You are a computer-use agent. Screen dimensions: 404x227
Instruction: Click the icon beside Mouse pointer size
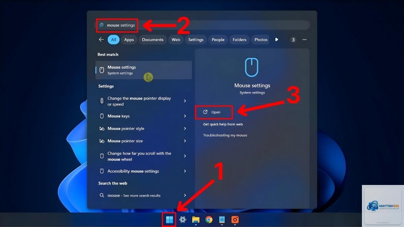[102, 141]
